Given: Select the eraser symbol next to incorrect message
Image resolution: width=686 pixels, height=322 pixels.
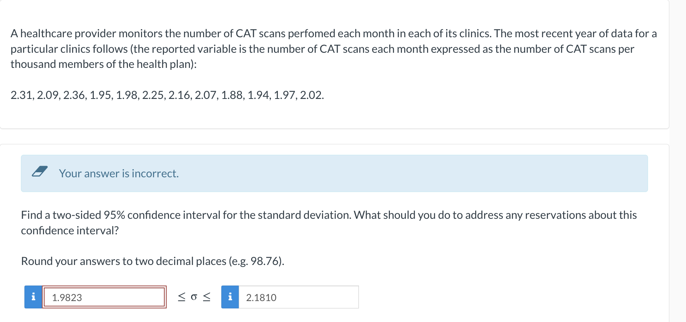Looking at the screenshot, I should coord(40,172).
